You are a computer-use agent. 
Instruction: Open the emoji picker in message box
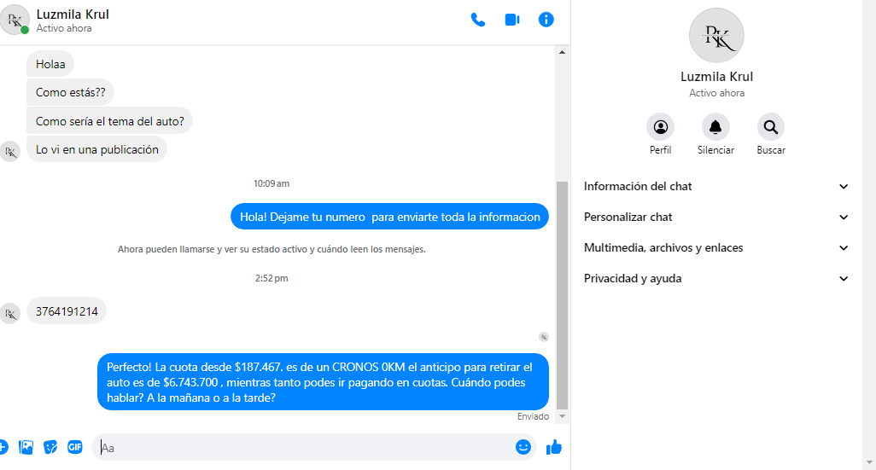tap(523, 447)
